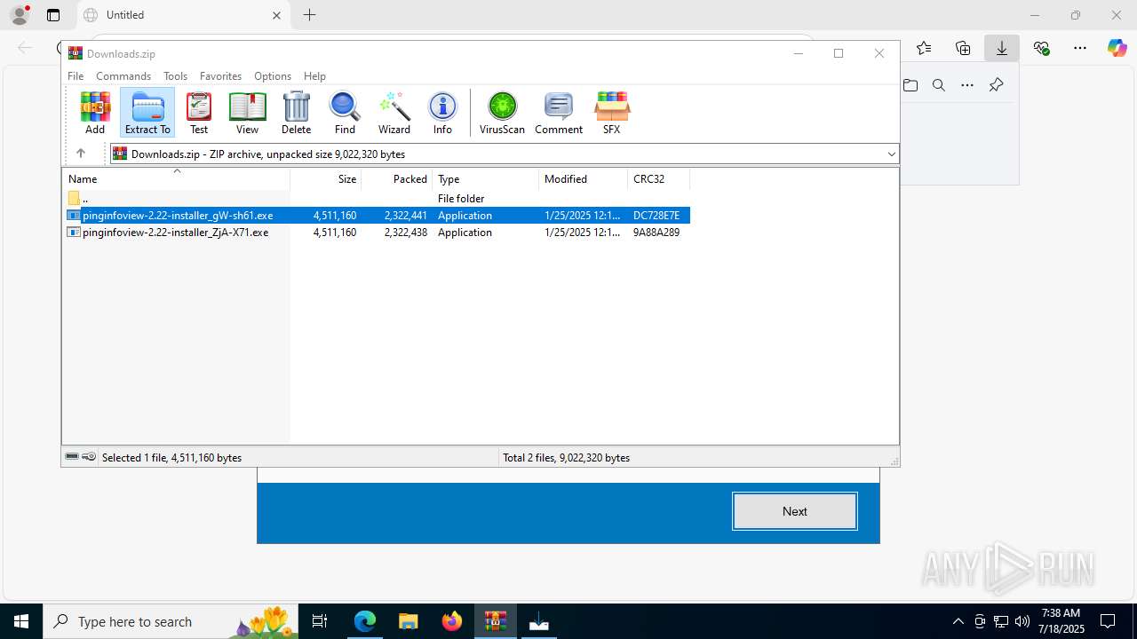Open Firefox from taskbar
Image resolution: width=1137 pixels, height=639 pixels.
[452, 621]
